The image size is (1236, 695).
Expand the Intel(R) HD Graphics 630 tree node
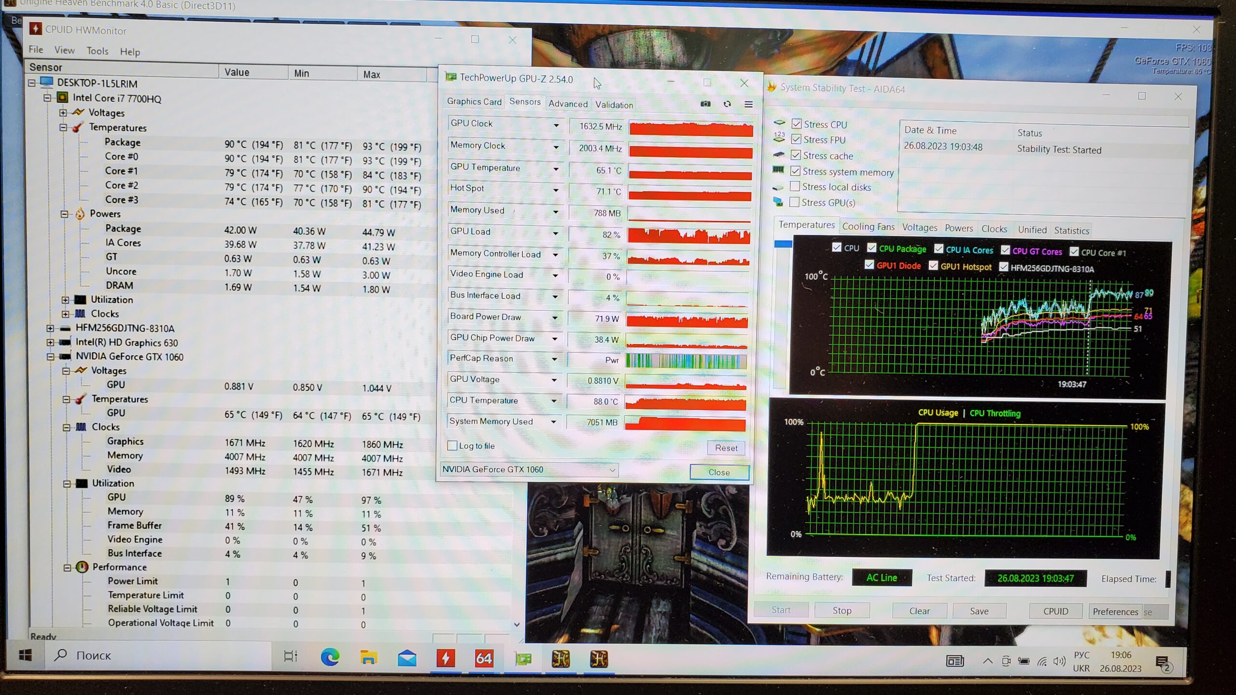tap(50, 342)
